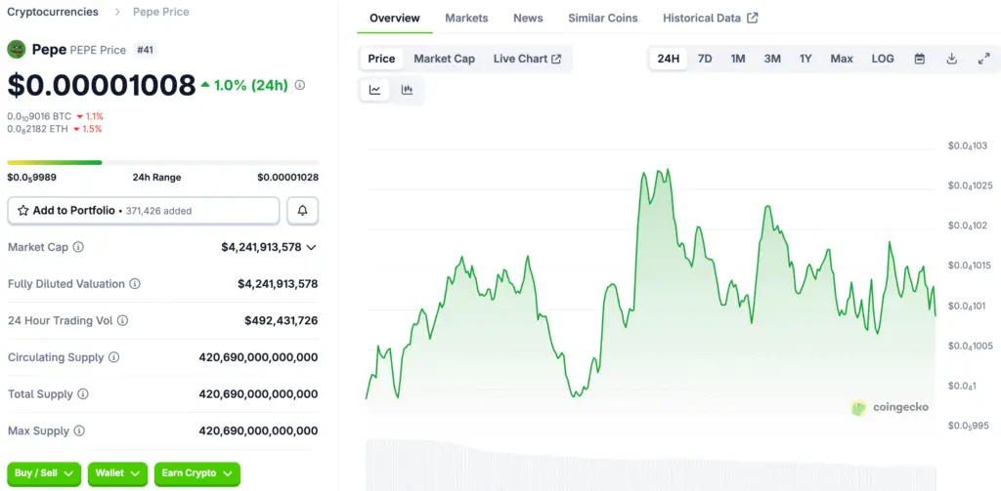The height and width of the screenshot is (491, 1001).
Task: Switch to the Markets tab
Action: [x=466, y=18]
